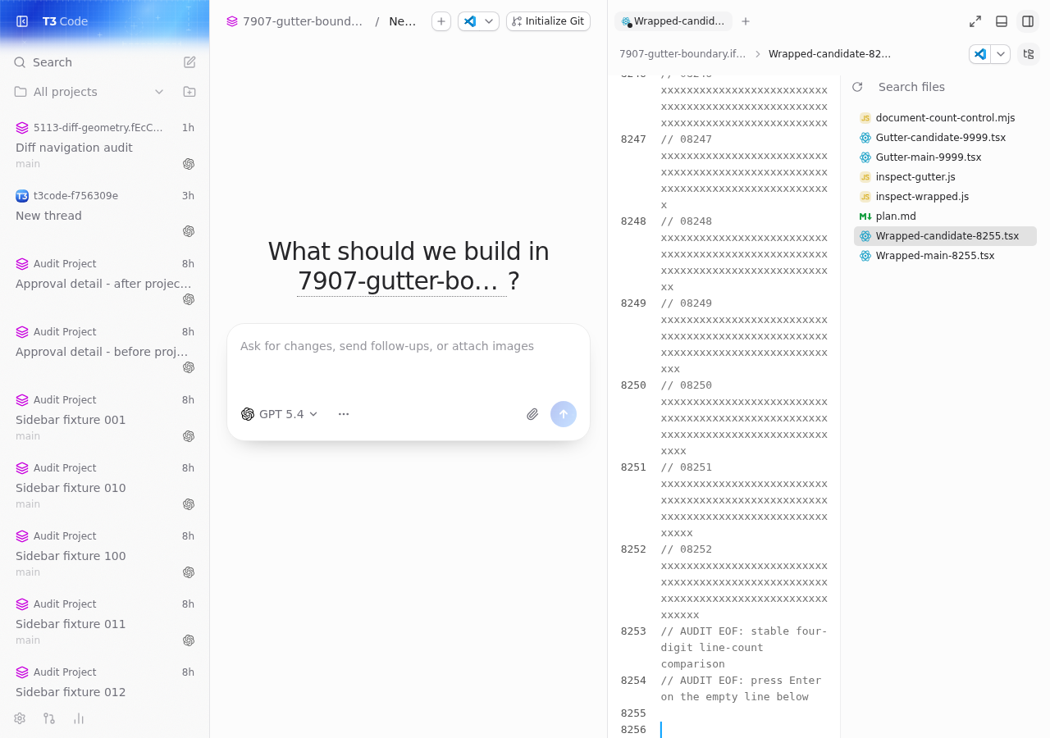This screenshot has width=1050, height=738.
Task: Open the source control branch icon
Action: (x=49, y=718)
